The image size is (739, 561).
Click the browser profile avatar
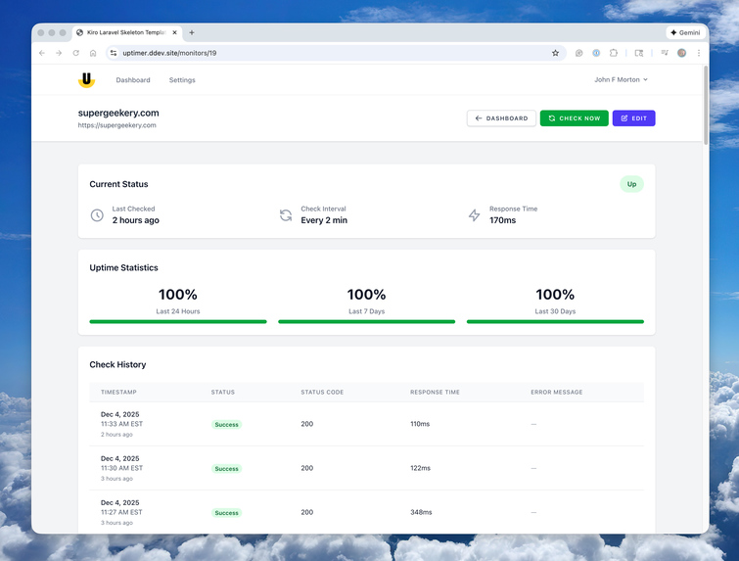point(681,53)
